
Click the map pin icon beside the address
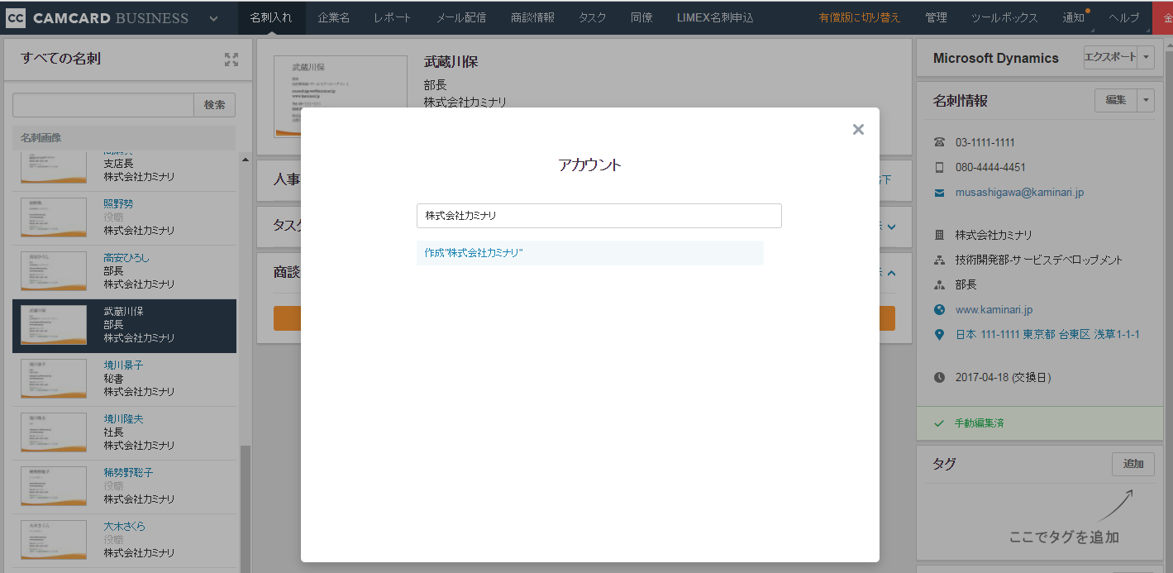[x=939, y=335]
